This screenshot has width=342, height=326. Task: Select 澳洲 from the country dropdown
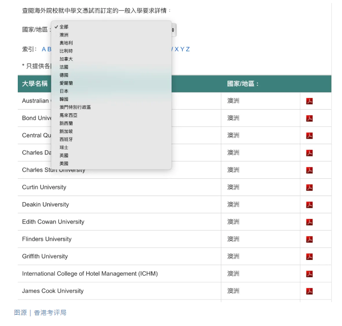64,35
